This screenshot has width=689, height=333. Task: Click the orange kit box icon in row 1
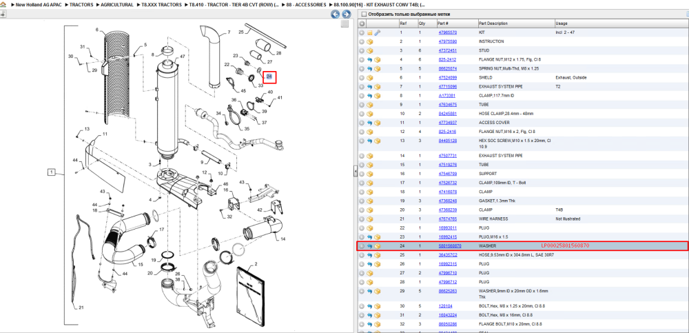pos(369,32)
